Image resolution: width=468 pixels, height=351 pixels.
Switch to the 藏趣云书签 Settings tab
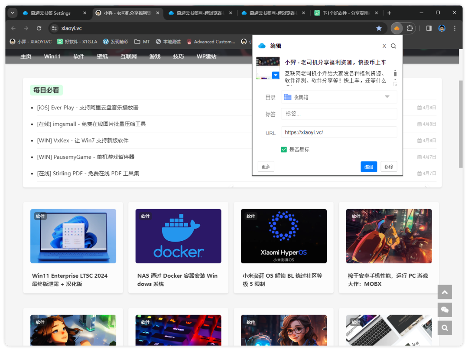(x=51, y=13)
